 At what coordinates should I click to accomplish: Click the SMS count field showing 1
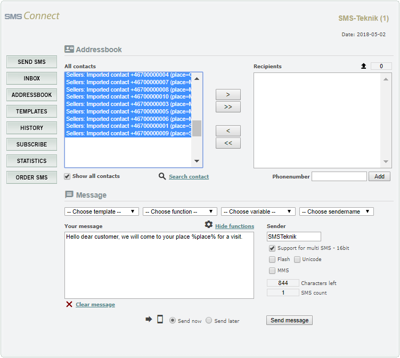283,292
